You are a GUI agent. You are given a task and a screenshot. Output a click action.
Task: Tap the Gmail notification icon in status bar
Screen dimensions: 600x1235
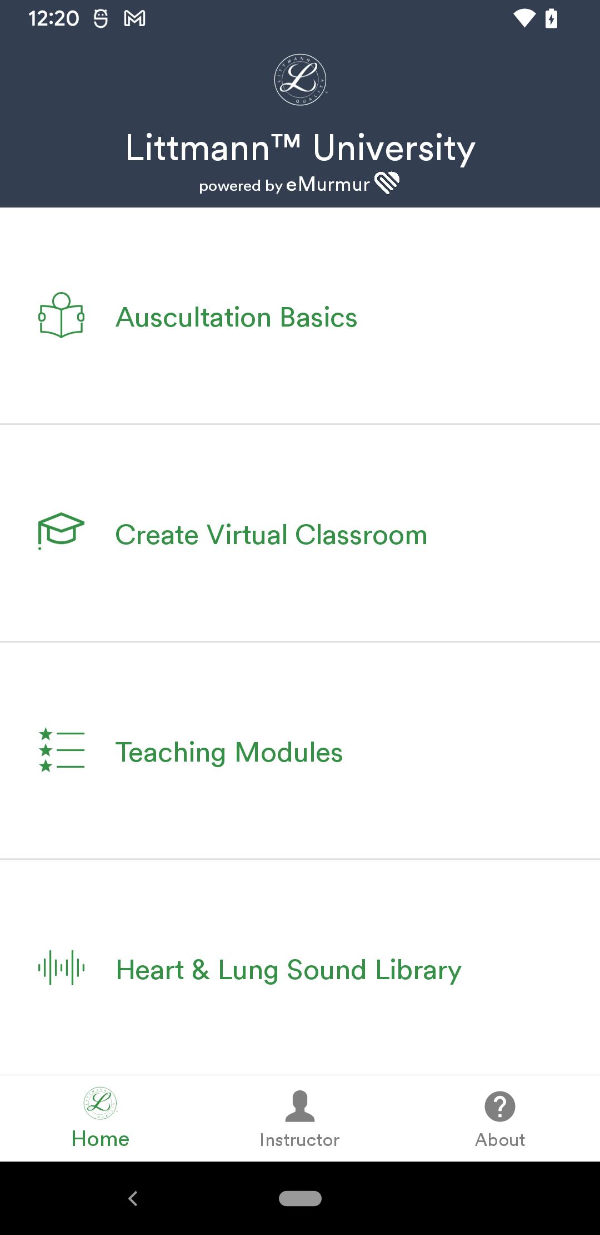(x=134, y=19)
